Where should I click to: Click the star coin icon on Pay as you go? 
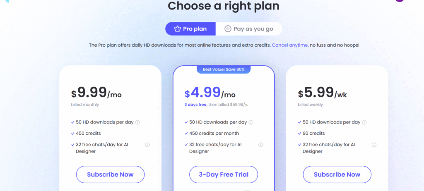pyautogui.click(x=228, y=29)
